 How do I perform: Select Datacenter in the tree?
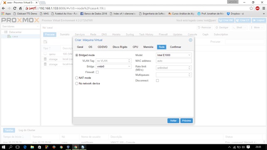pyautogui.click(x=15, y=32)
